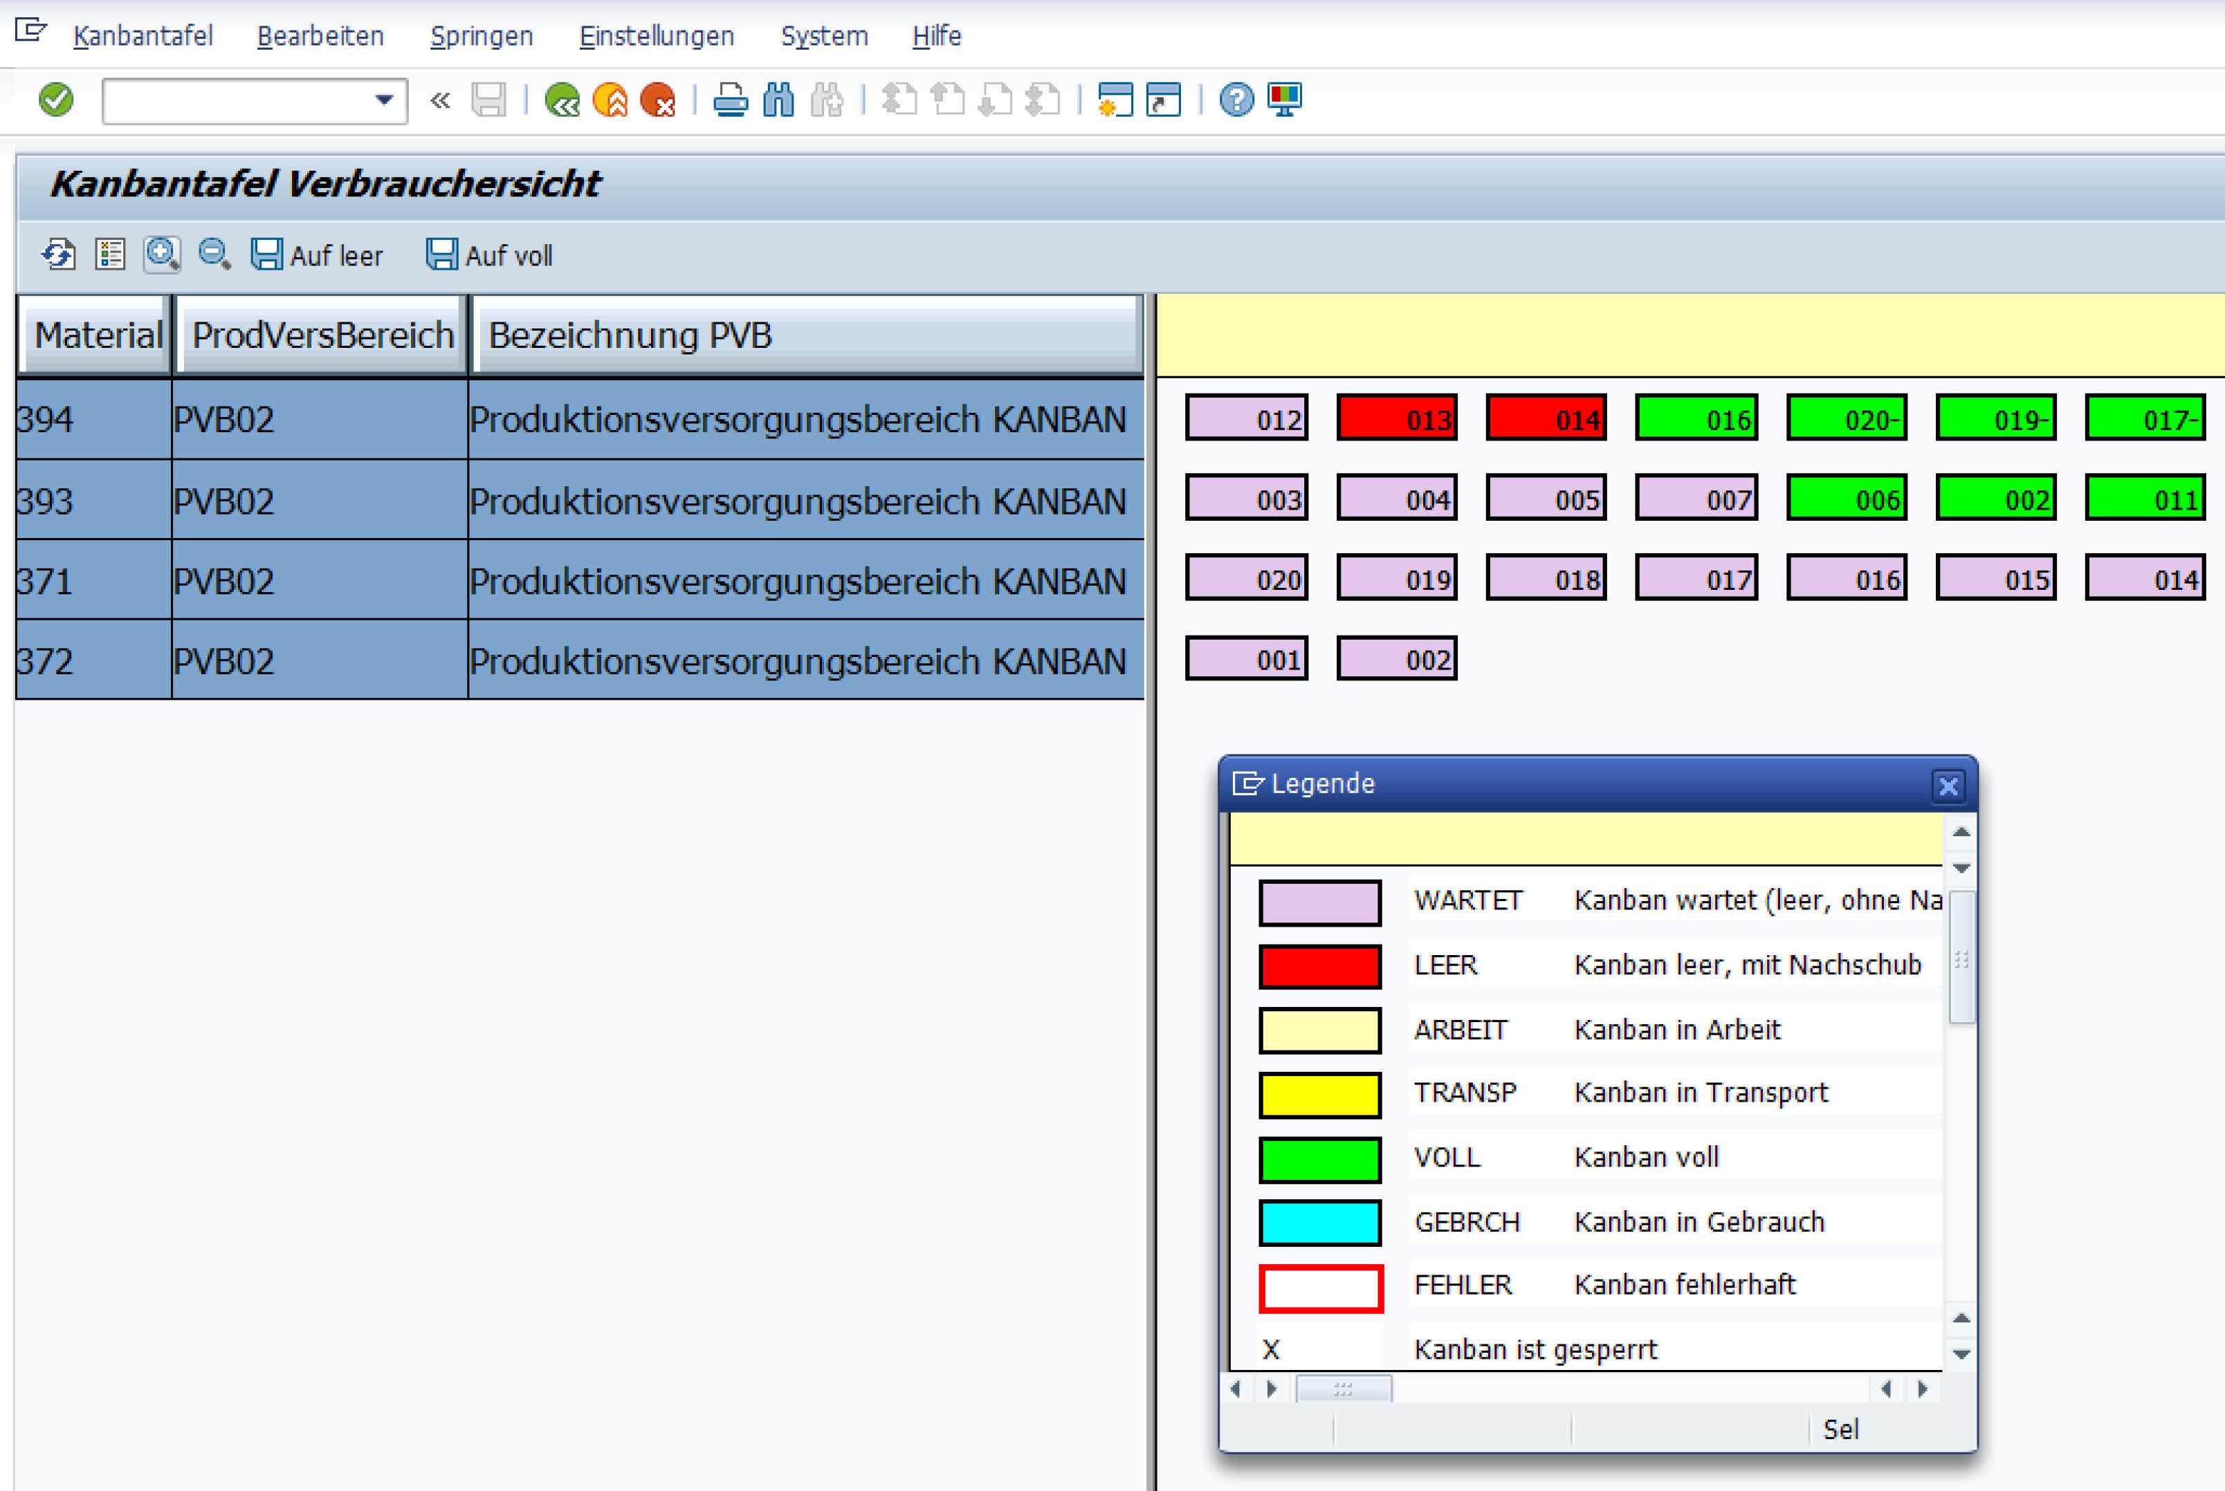Click the Customize local layout monitor icon
This screenshot has width=2225, height=1491.
(x=1284, y=99)
